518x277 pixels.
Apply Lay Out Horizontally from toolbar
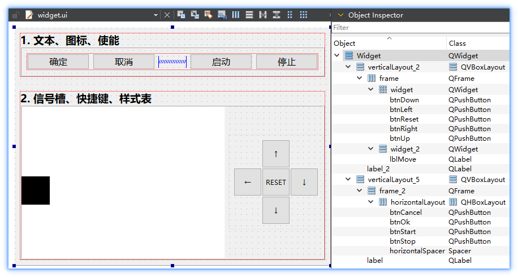[x=236, y=15]
